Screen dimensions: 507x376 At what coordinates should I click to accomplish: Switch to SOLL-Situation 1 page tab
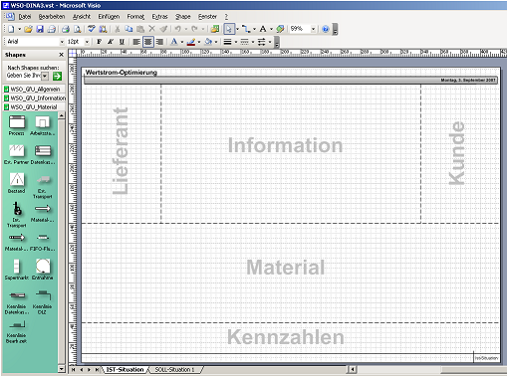pos(174,369)
